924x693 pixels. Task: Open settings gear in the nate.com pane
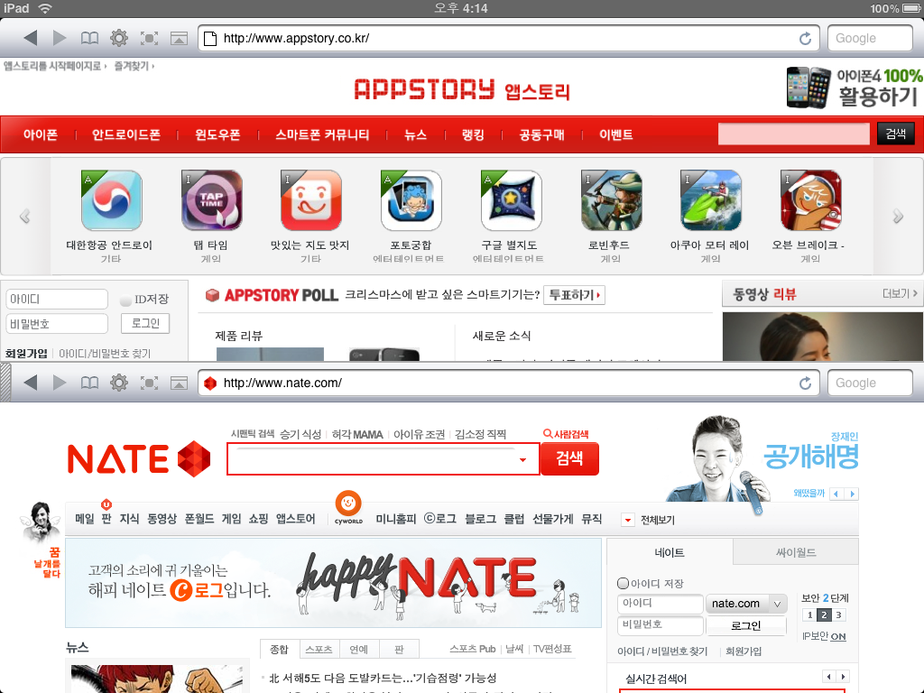click(119, 383)
